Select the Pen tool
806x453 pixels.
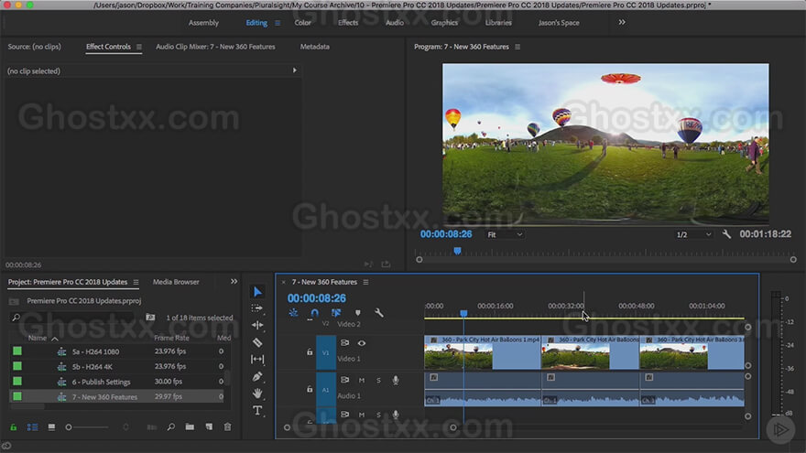pos(257,376)
